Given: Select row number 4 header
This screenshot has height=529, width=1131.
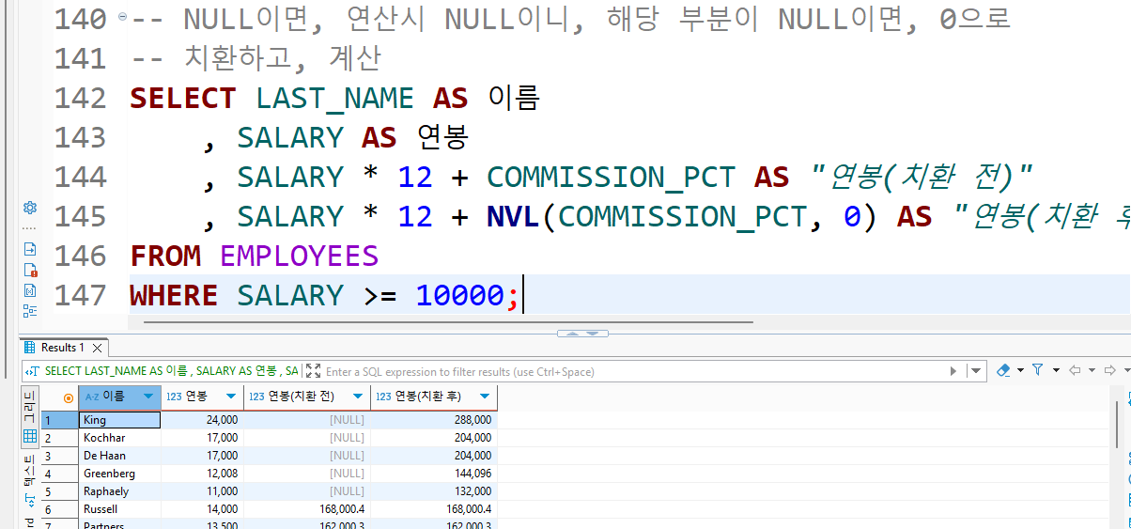Looking at the screenshot, I should click(x=59, y=474).
